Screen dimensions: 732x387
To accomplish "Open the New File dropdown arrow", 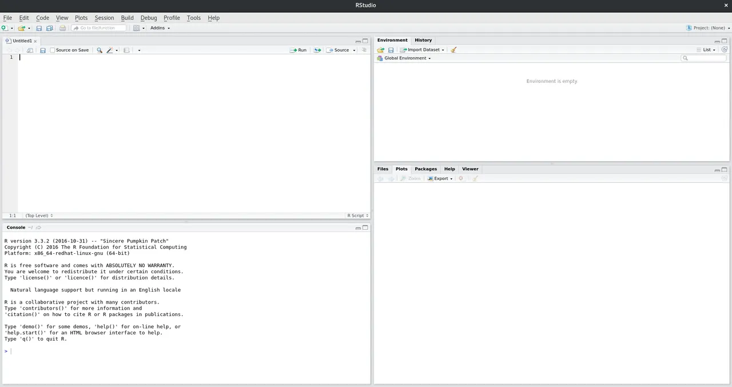I will [11, 28].
